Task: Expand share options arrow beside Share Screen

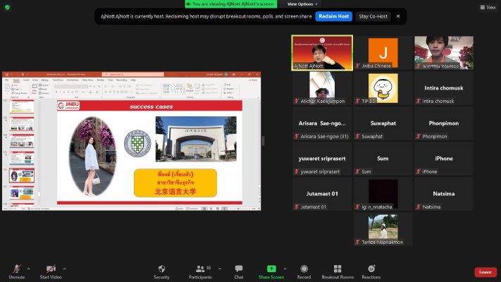Action: pos(285,268)
